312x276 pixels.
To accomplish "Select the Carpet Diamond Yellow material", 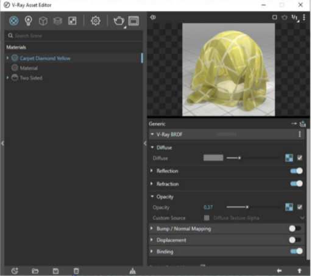I will coord(45,58).
